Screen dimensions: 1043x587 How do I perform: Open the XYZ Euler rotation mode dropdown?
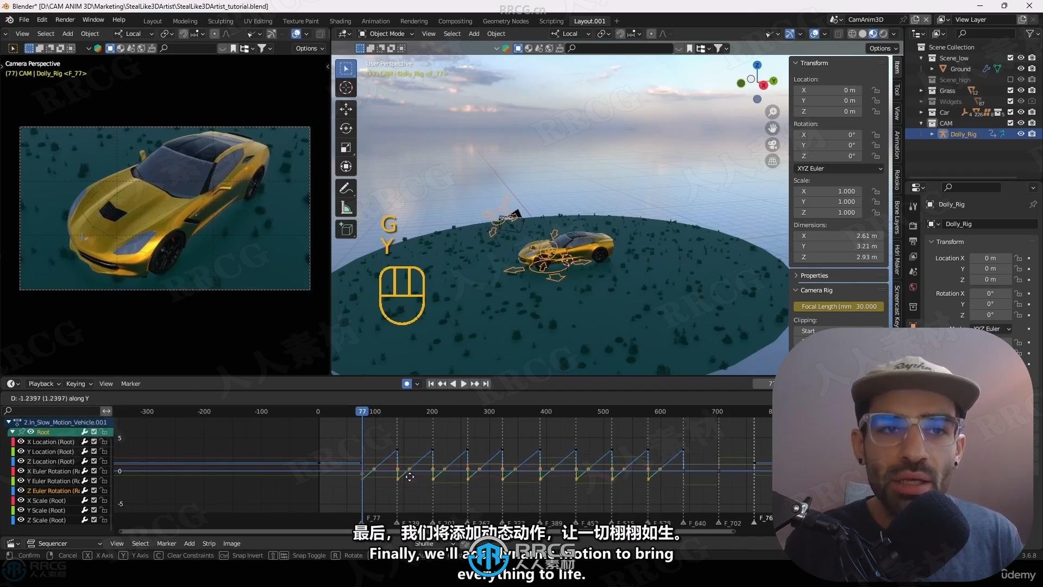pos(839,168)
